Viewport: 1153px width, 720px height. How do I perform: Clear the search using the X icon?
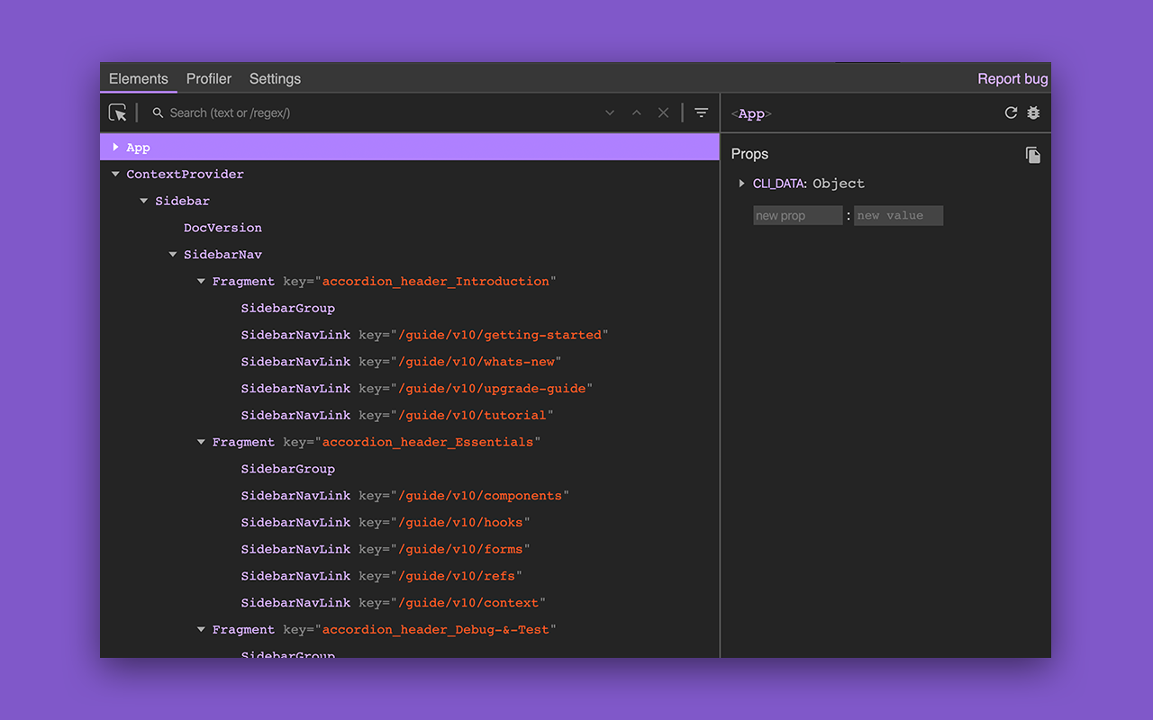click(663, 112)
